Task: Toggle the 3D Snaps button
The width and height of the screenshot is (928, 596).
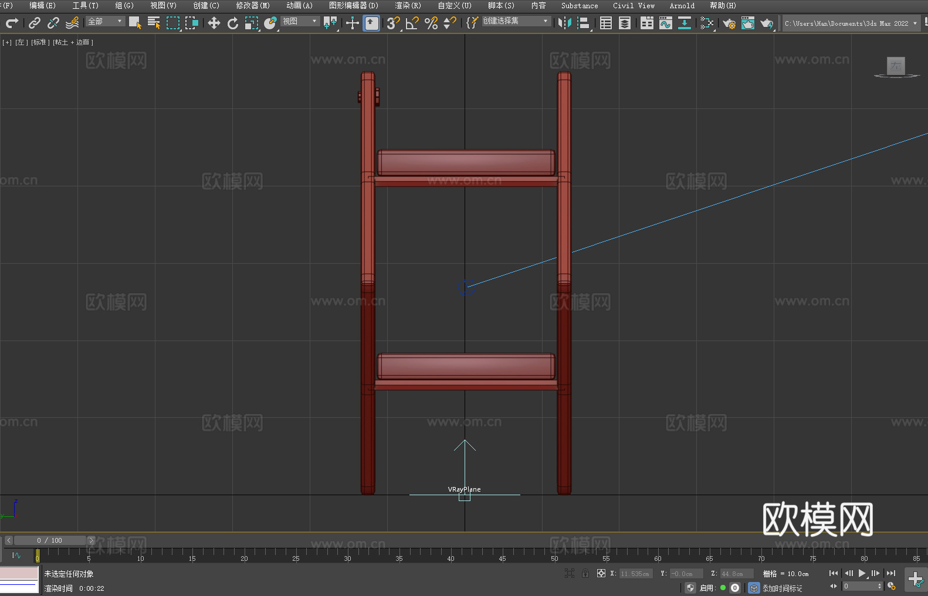Action: tap(393, 23)
